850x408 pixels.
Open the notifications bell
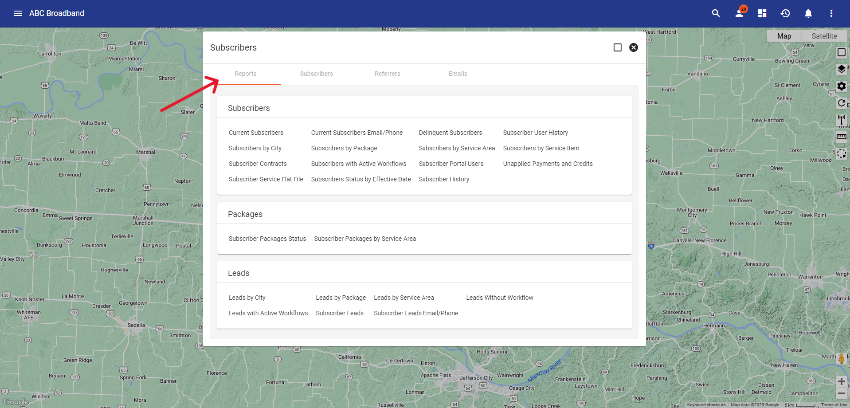tap(808, 13)
